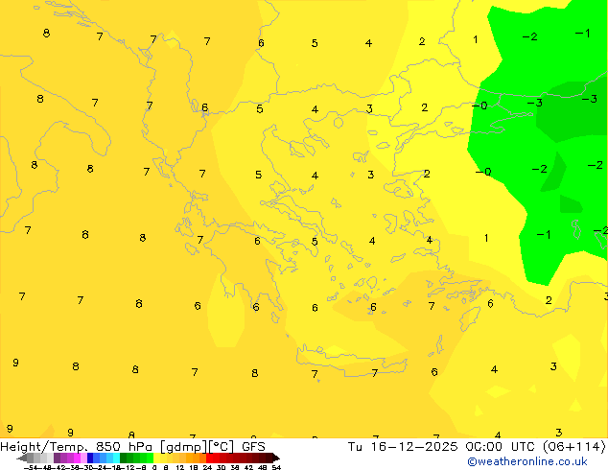The image size is (608, 470).
Task: Click the cyan legend swatch
Action: point(116,458)
